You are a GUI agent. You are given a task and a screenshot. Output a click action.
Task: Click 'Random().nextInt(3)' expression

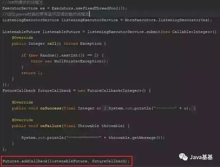pos(62,55)
